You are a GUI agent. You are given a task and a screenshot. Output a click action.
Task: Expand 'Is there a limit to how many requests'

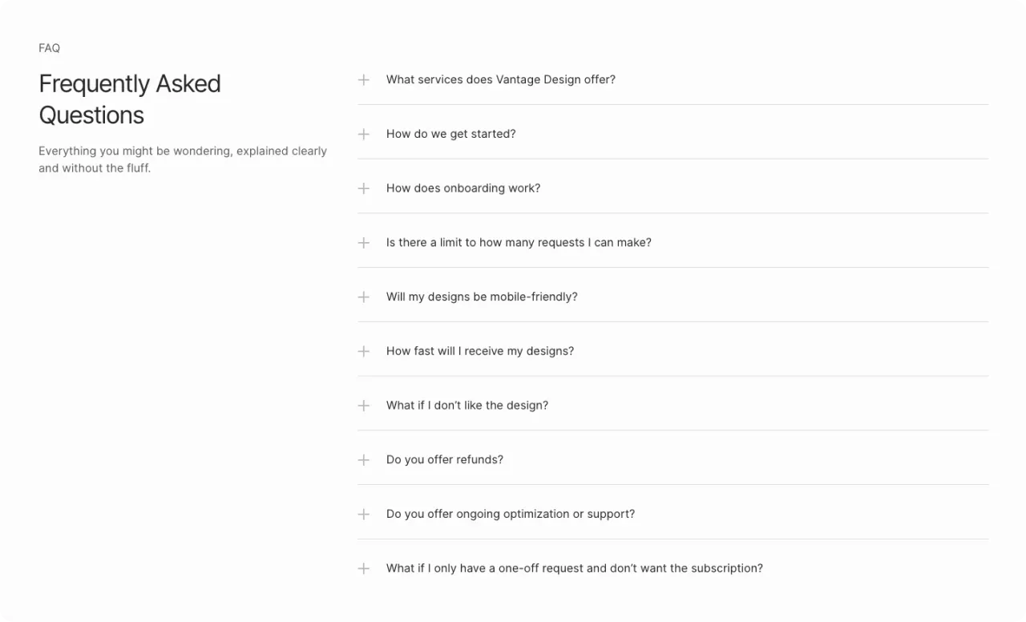(x=673, y=243)
